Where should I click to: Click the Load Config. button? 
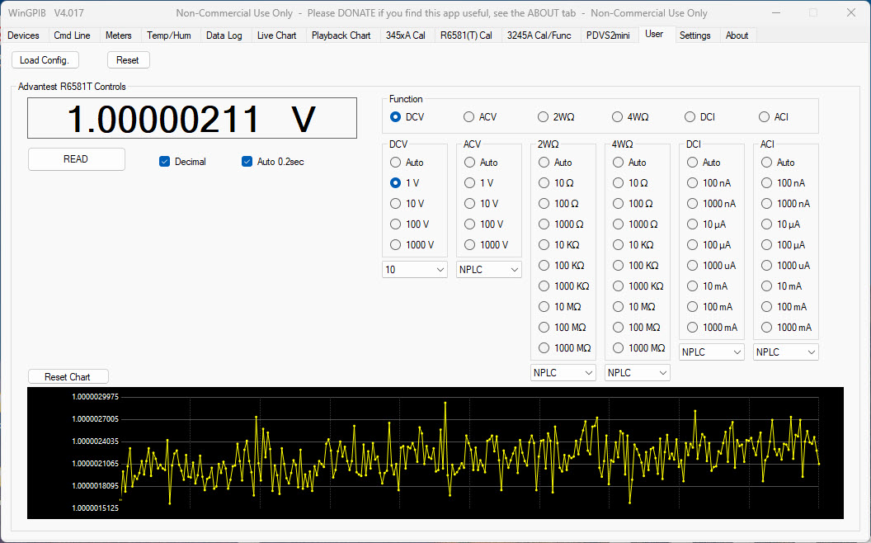point(46,60)
